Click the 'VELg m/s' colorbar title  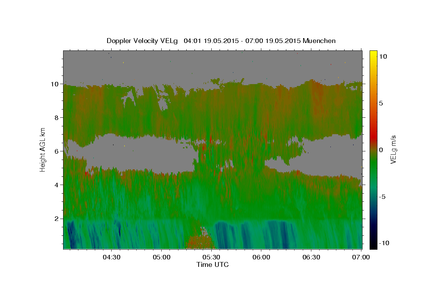[393, 149]
